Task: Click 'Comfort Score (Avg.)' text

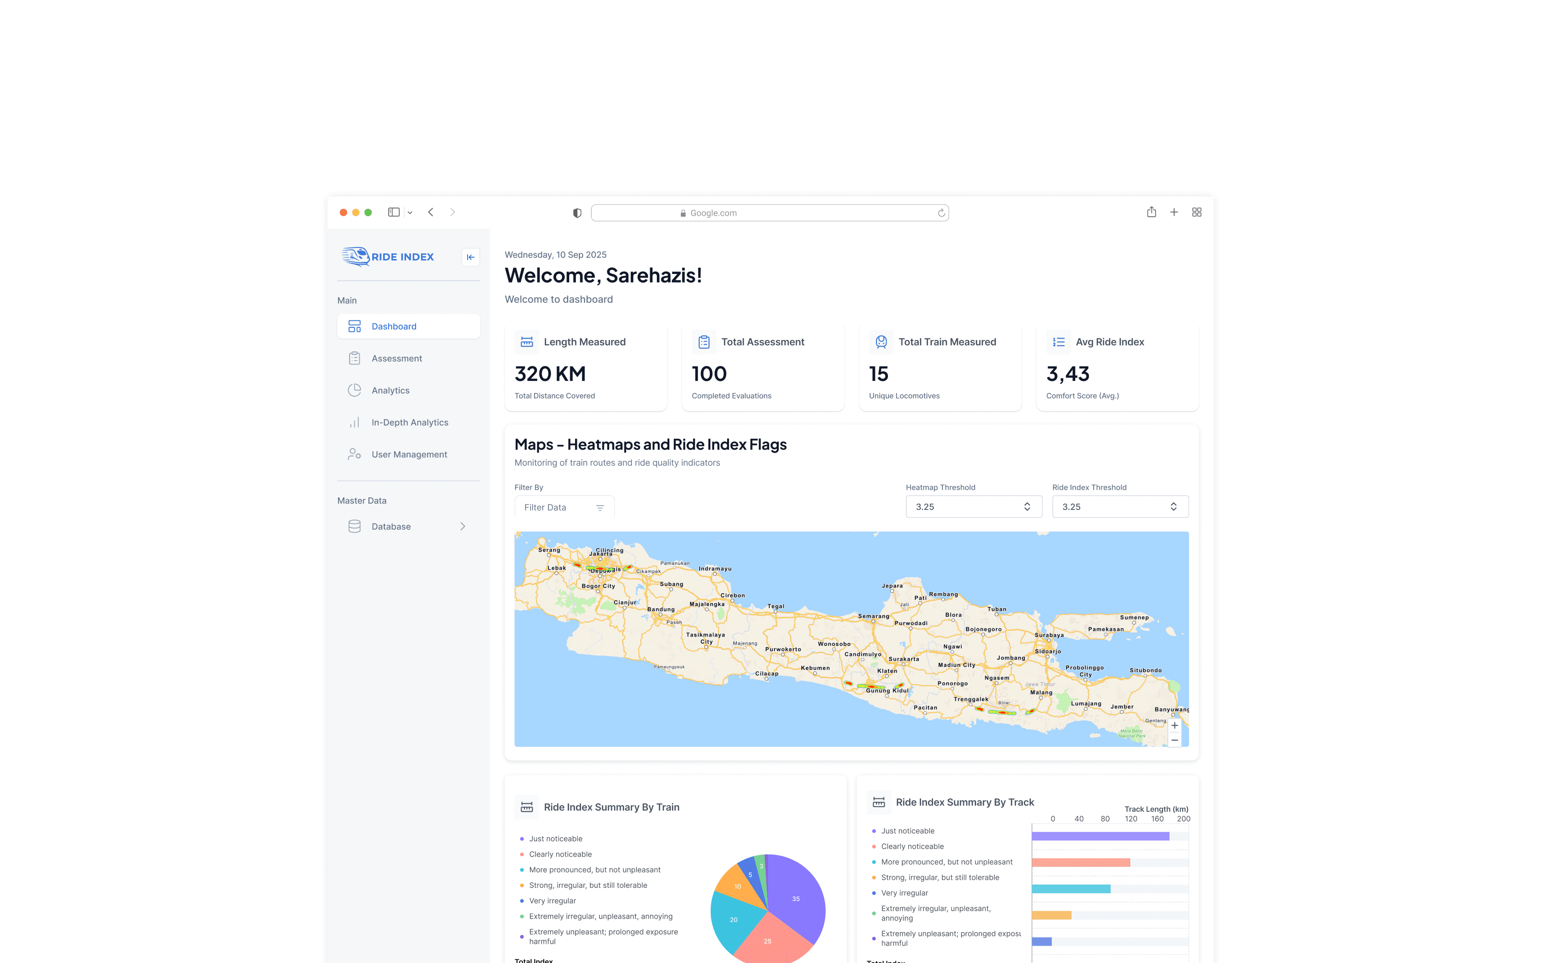Action: coord(1083,395)
